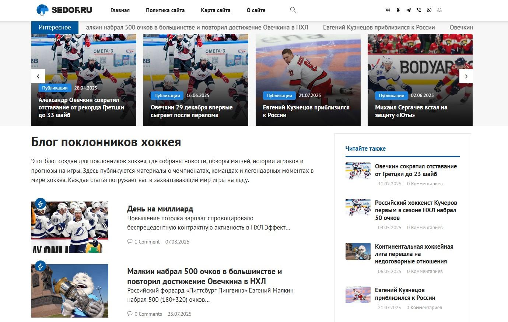
Task: Click the «Читайте также» sidebar heading
Action: (x=365, y=148)
